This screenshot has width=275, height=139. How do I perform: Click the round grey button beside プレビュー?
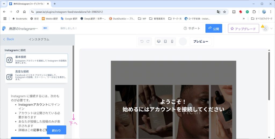point(183,42)
